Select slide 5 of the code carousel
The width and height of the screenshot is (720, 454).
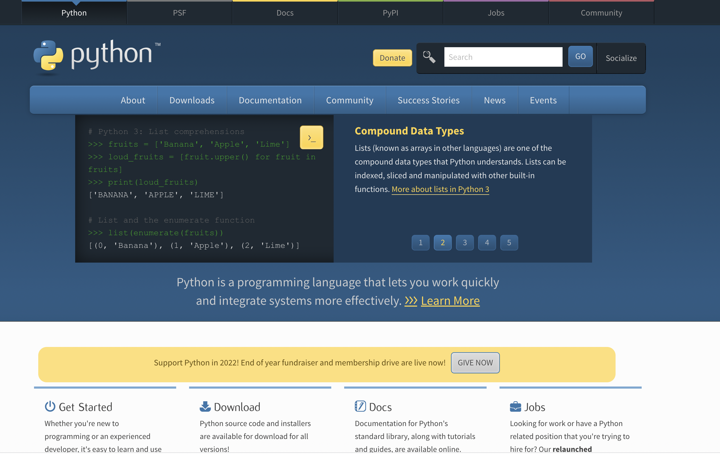[x=509, y=242]
